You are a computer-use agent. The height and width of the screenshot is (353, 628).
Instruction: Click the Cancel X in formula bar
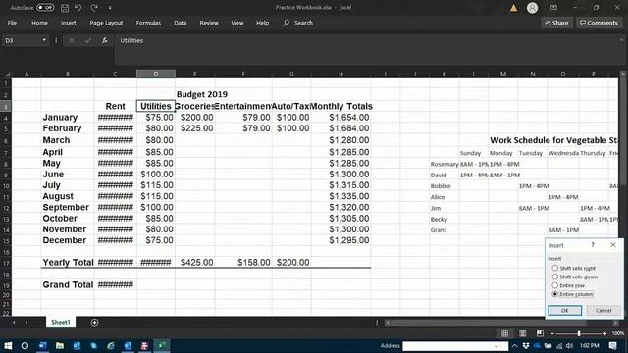click(x=71, y=40)
